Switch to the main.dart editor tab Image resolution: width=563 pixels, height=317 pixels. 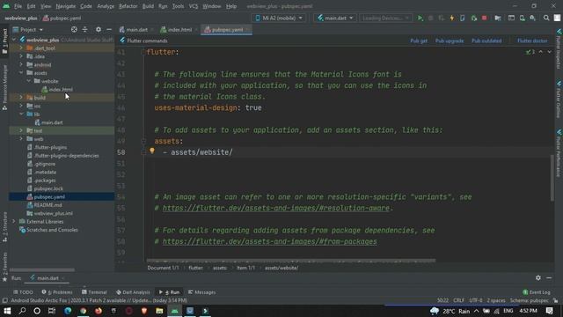(x=136, y=30)
